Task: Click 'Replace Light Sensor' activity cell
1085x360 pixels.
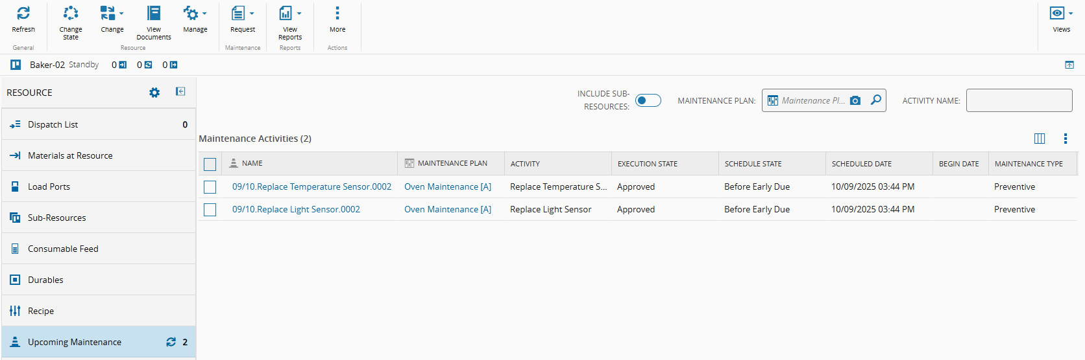Action: click(x=551, y=209)
